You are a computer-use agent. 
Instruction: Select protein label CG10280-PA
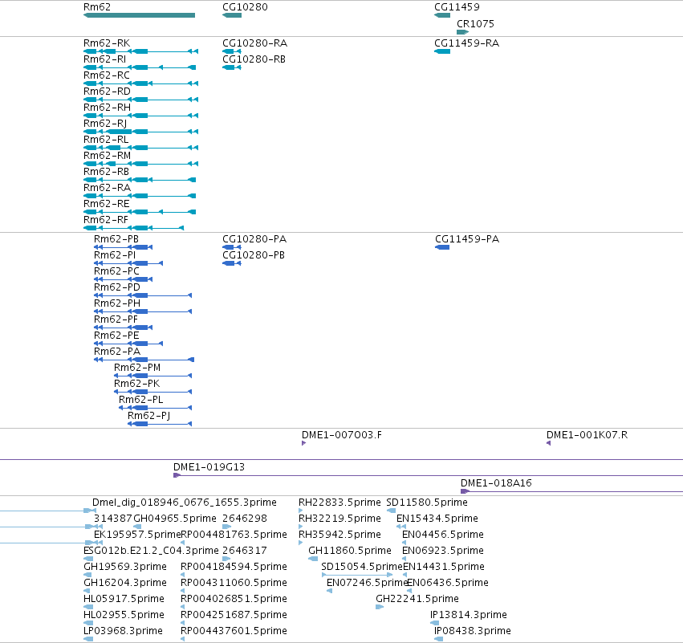click(254, 239)
